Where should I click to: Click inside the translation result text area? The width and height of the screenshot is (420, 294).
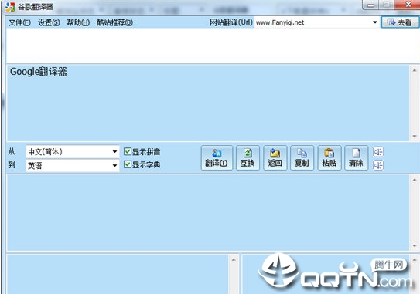207,213
